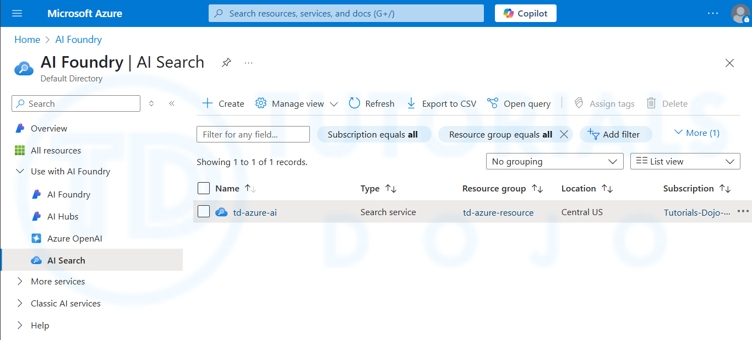The height and width of the screenshot is (340, 752).
Task: Open the Azure portal hamburger menu
Action: click(x=17, y=13)
